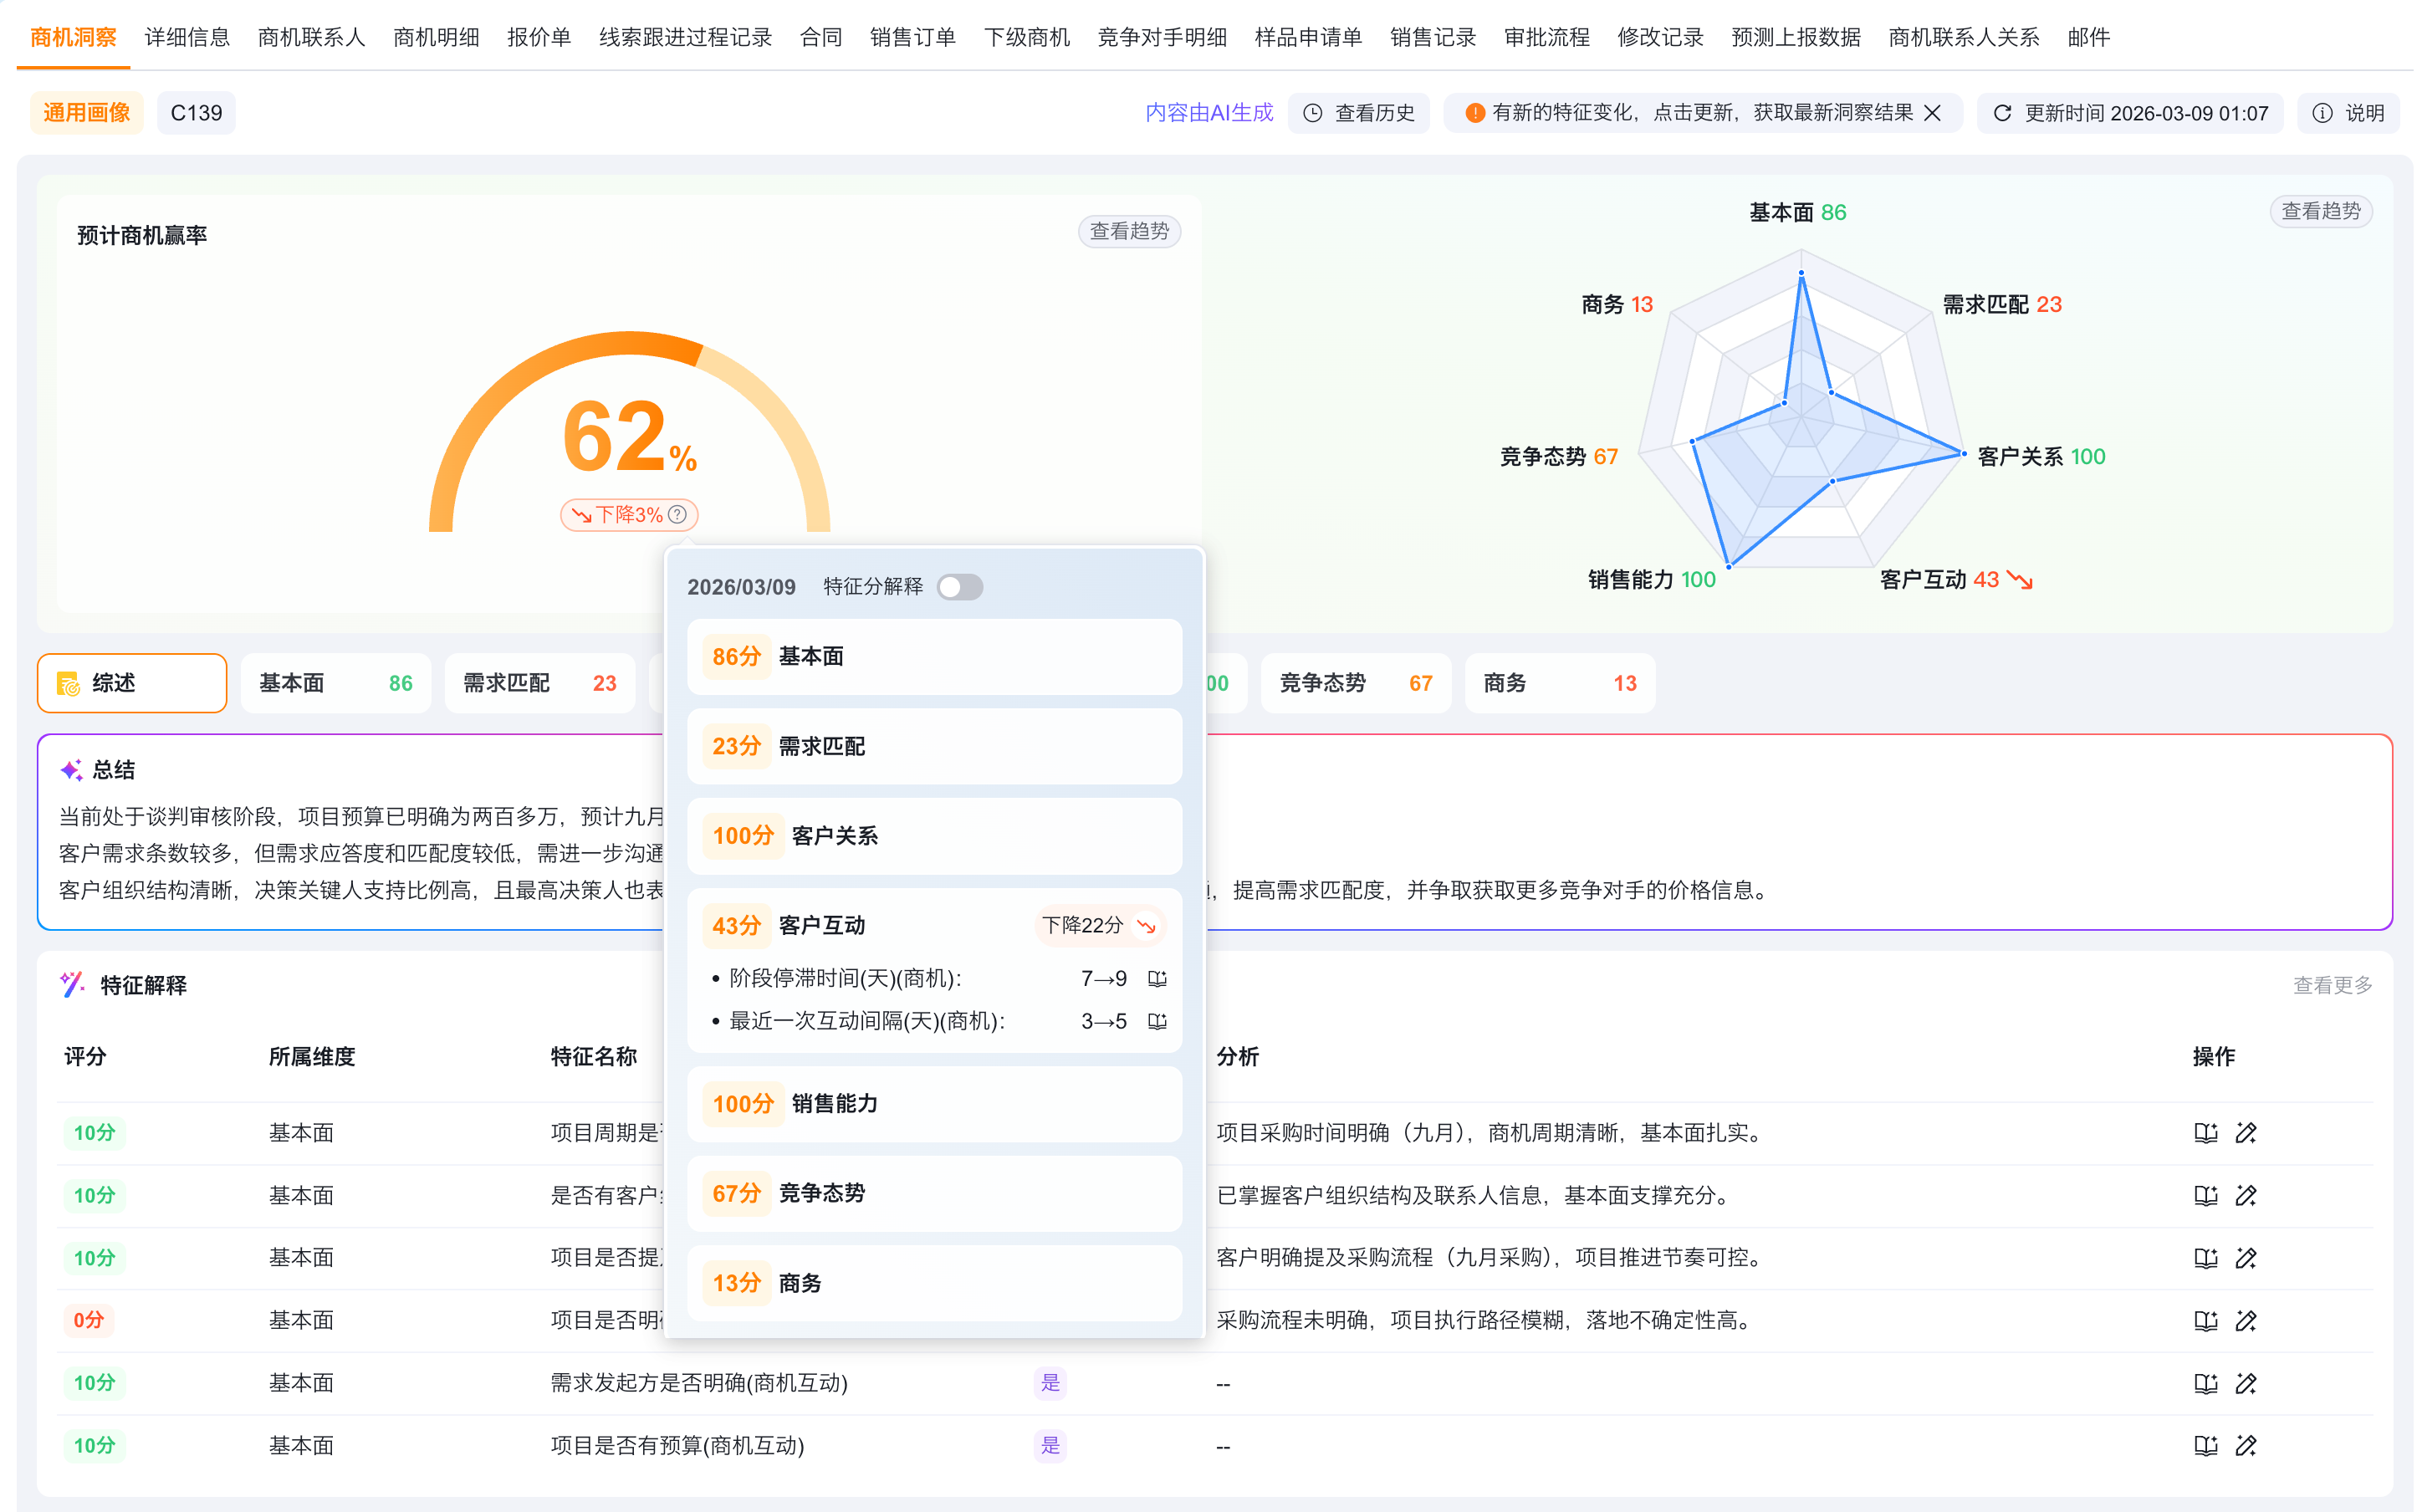The height and width of the screenshot is (1512, 2417).
Task: Click 查看趋势 on the win rate card
Action: pos(1129,231)
